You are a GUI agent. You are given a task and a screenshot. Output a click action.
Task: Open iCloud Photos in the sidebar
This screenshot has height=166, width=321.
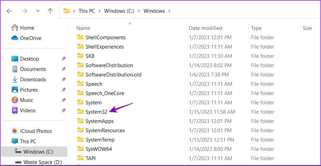(x=36, y=131)
